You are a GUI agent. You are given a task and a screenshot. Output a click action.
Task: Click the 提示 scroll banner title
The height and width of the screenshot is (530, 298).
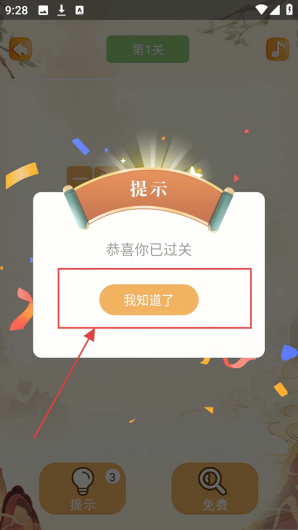point(148,189)
